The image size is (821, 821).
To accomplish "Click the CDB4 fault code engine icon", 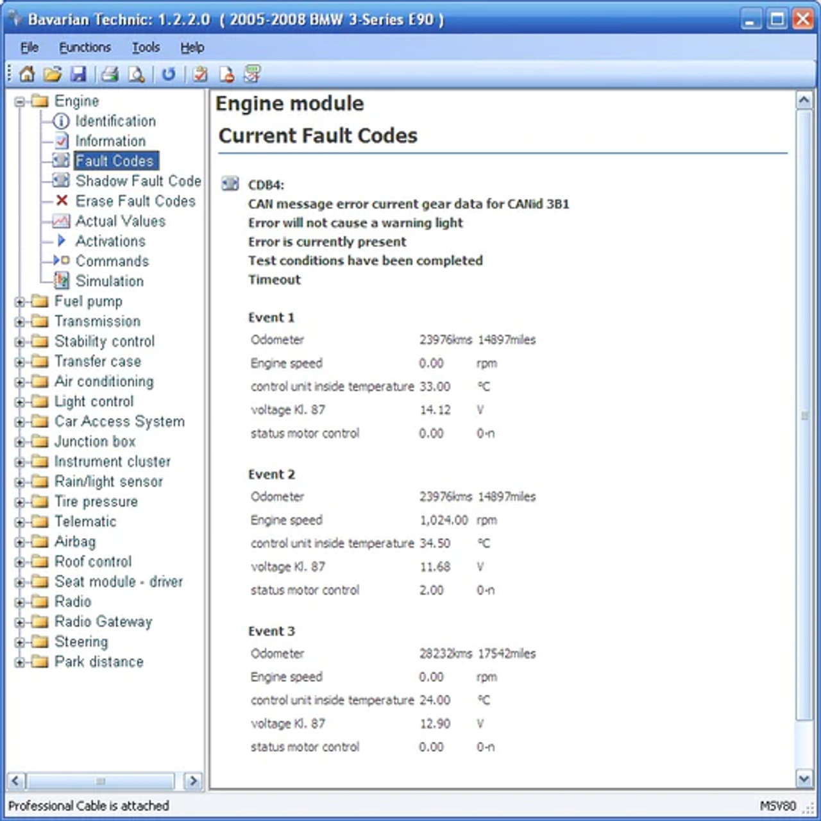I will tap(230, 184).
